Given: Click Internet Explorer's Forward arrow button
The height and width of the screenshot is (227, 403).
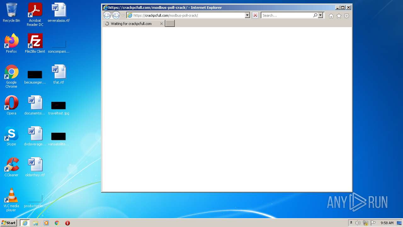Looking at the screenshot, I should (x=116, y=15).
